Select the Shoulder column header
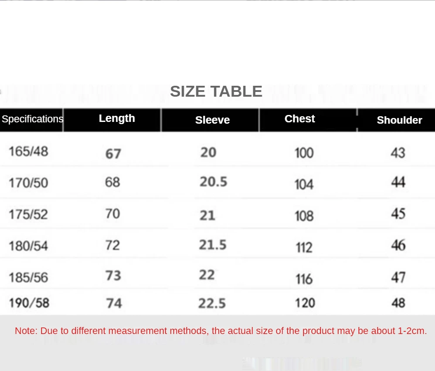Image resolution: width=435 pixels, height=371 pixels. tap(400, 120)
